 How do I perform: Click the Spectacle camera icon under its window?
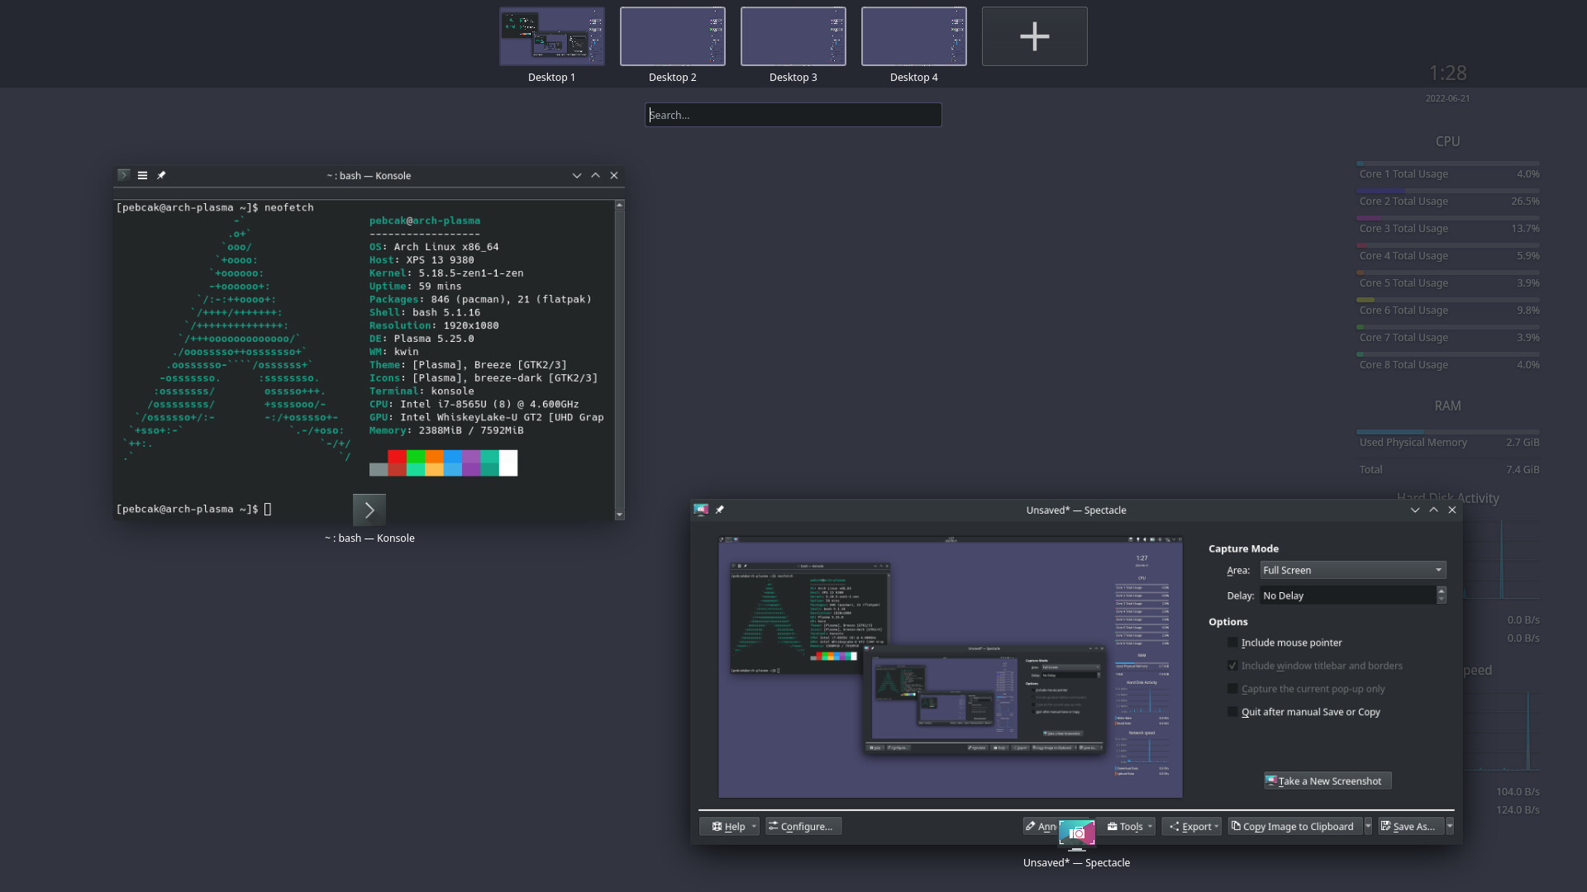click(x=1076, y=833)
